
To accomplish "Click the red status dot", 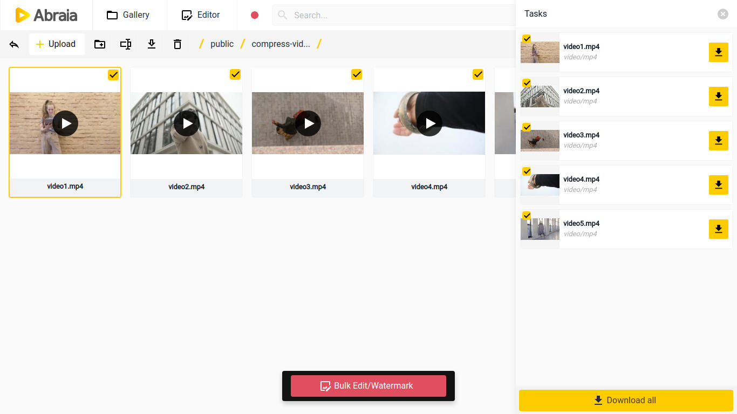I will click(x=254, y=15).
